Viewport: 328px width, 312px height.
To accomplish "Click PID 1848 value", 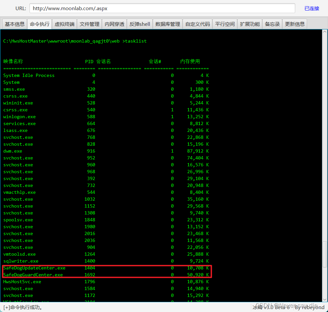I will pos(90,220).
